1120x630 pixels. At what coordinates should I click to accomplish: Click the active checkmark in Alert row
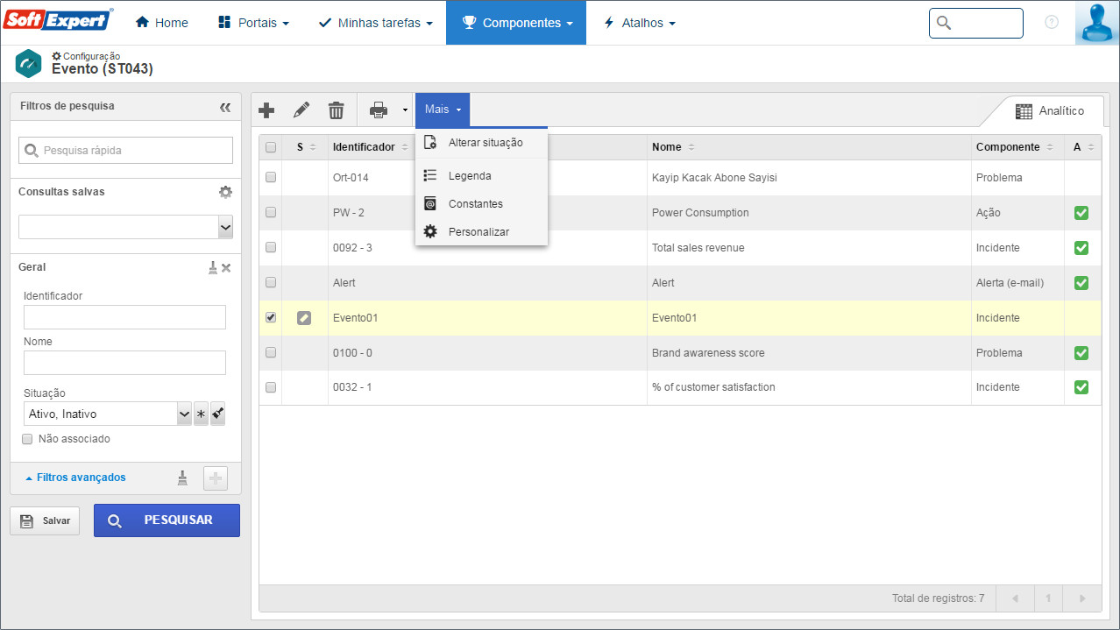point(1081,282)
